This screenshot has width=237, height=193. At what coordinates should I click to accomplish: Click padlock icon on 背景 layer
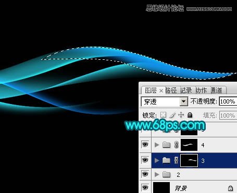point(230,188)
